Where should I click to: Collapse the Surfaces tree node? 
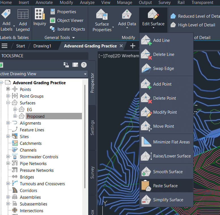pos(8,103)
